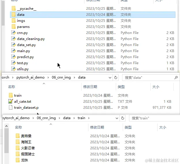
Task: Expand chevron after 06_cnn_img in data window
Action: point(74,77)
